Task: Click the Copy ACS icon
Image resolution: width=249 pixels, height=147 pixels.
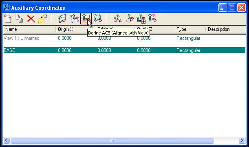Action: [19, 19]
